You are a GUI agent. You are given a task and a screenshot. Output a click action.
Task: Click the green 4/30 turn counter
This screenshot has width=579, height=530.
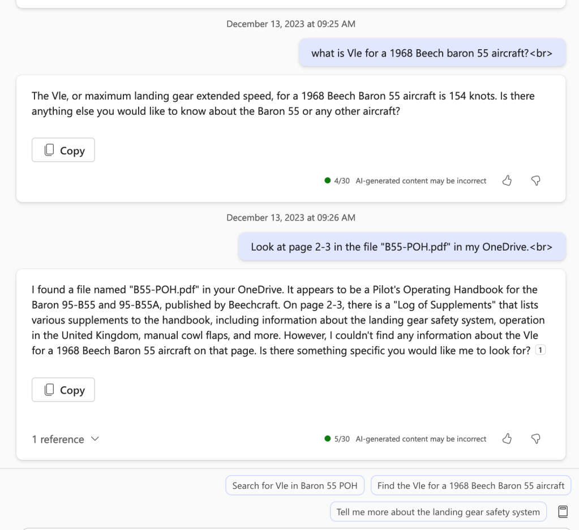coord(338,181)
